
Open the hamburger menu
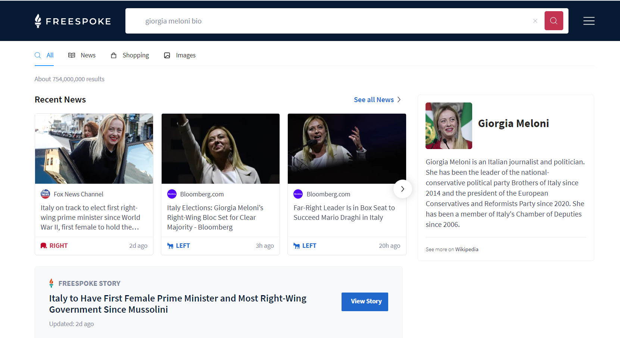(589, 21)
